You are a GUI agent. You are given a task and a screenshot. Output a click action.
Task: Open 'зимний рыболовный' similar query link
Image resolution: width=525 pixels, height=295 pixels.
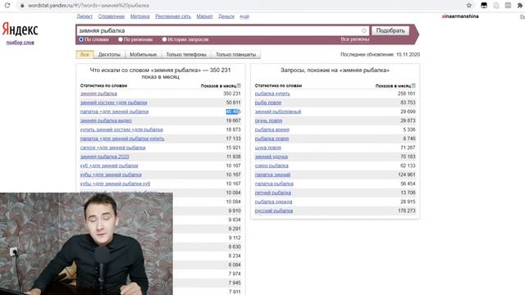point(278,111)
